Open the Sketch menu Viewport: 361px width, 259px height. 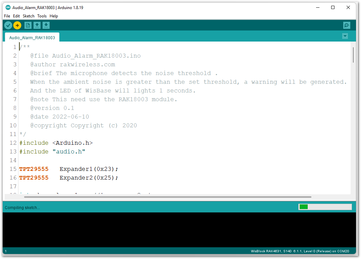point(28,16)
